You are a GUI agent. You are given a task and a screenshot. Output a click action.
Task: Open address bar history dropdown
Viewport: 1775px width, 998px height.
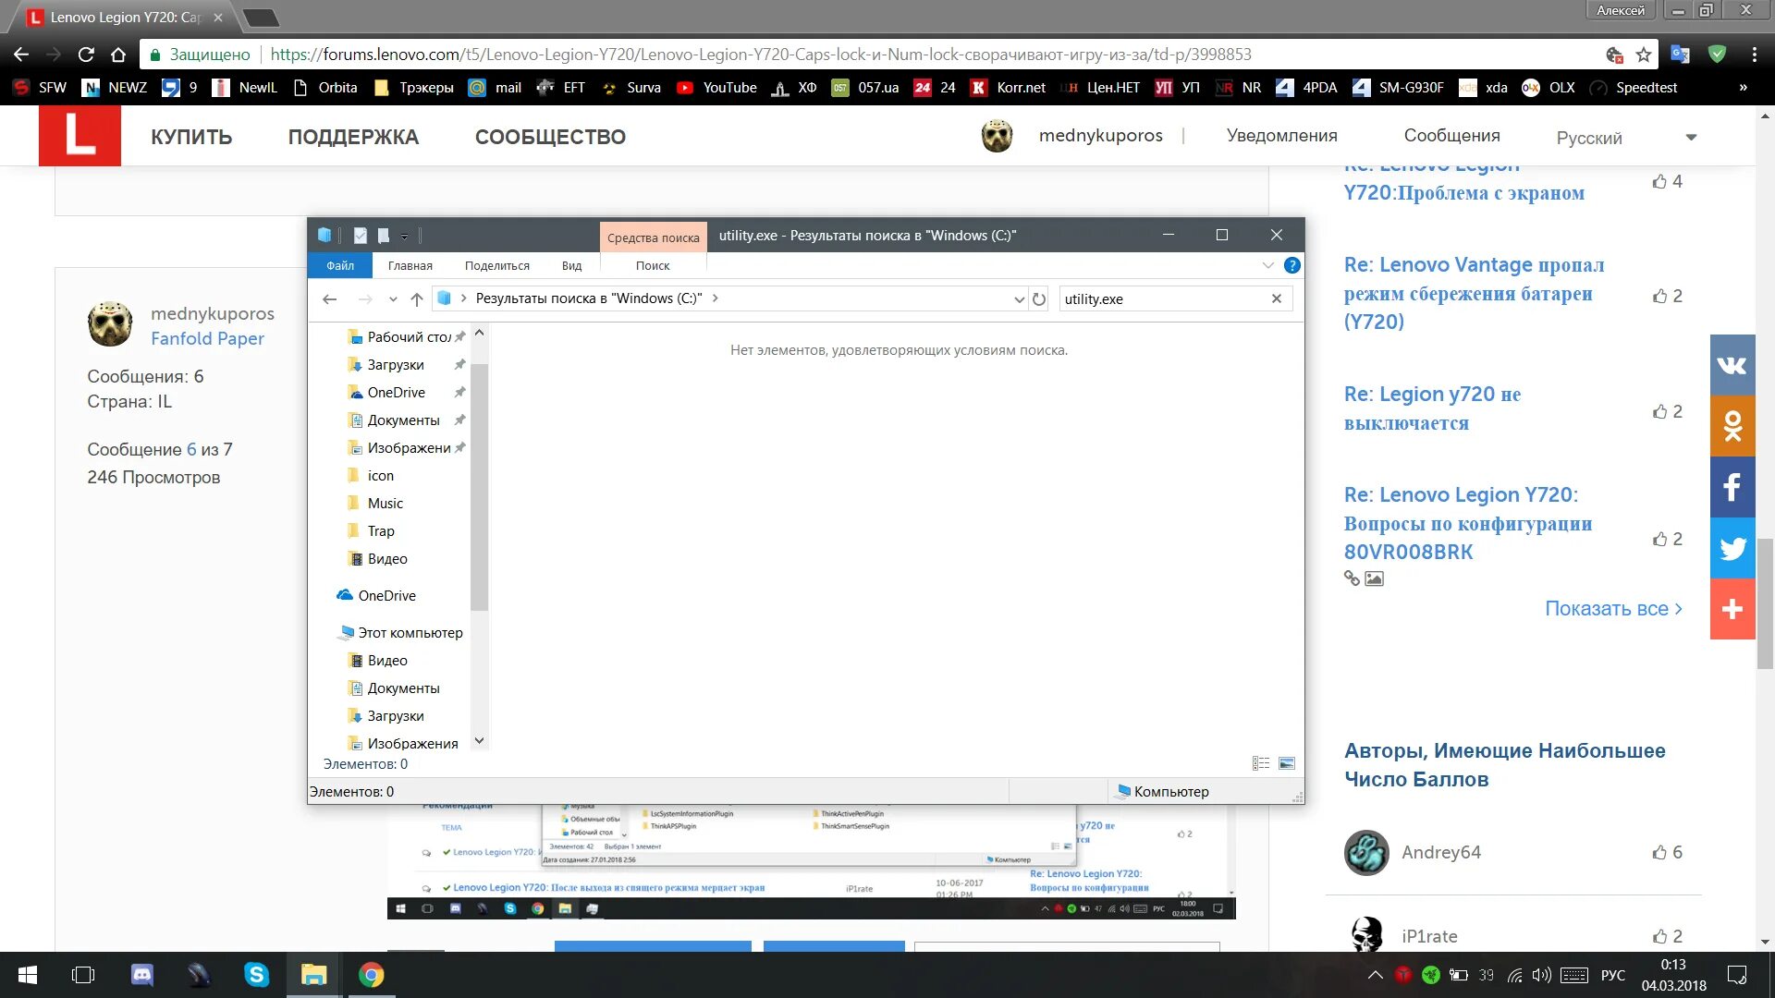tap(1019, 298)
